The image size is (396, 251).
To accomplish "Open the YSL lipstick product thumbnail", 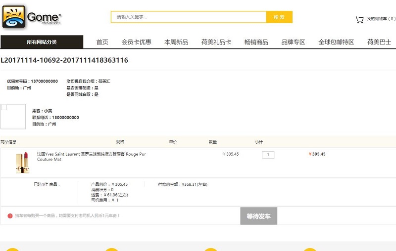I will (23, 162).
